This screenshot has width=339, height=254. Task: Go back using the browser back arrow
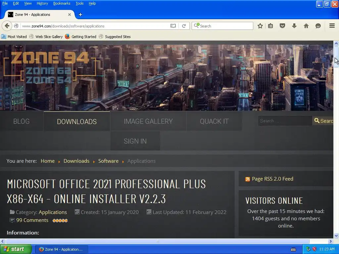coord(7,26)
